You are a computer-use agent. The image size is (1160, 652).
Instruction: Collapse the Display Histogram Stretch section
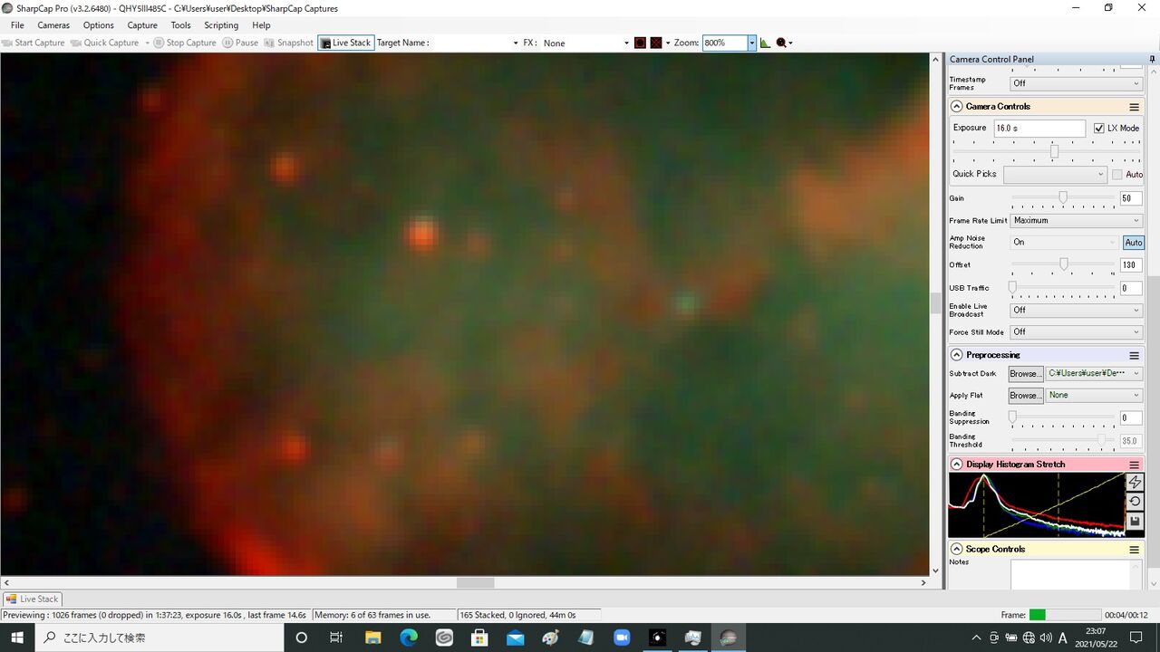click(x=956, y=465)
